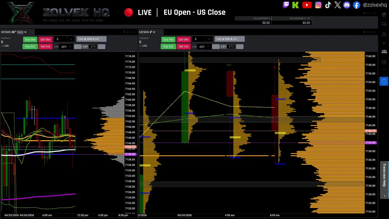Image resolution: width=389 pixels, height=219 pixels.
Task: Open settings gear in MESM6 30m panel
Action: (x=128, y=32)
